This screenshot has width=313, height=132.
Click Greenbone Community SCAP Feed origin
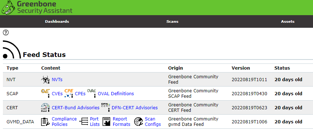(193, 93)
